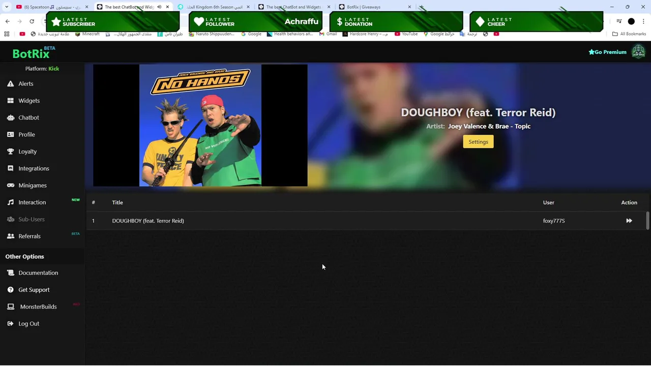Close the Kingdom 6th Season tab
Viewport: 651px width, 366px height.
[248, 7]
